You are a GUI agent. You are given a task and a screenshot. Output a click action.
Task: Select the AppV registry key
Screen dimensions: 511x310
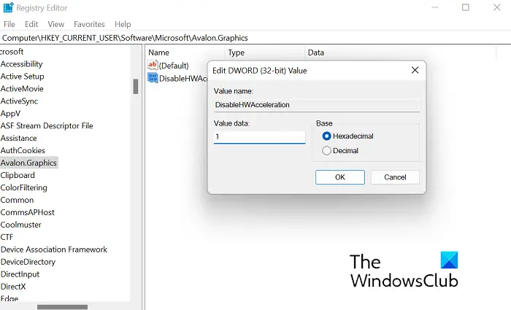[x=10, y=113]
